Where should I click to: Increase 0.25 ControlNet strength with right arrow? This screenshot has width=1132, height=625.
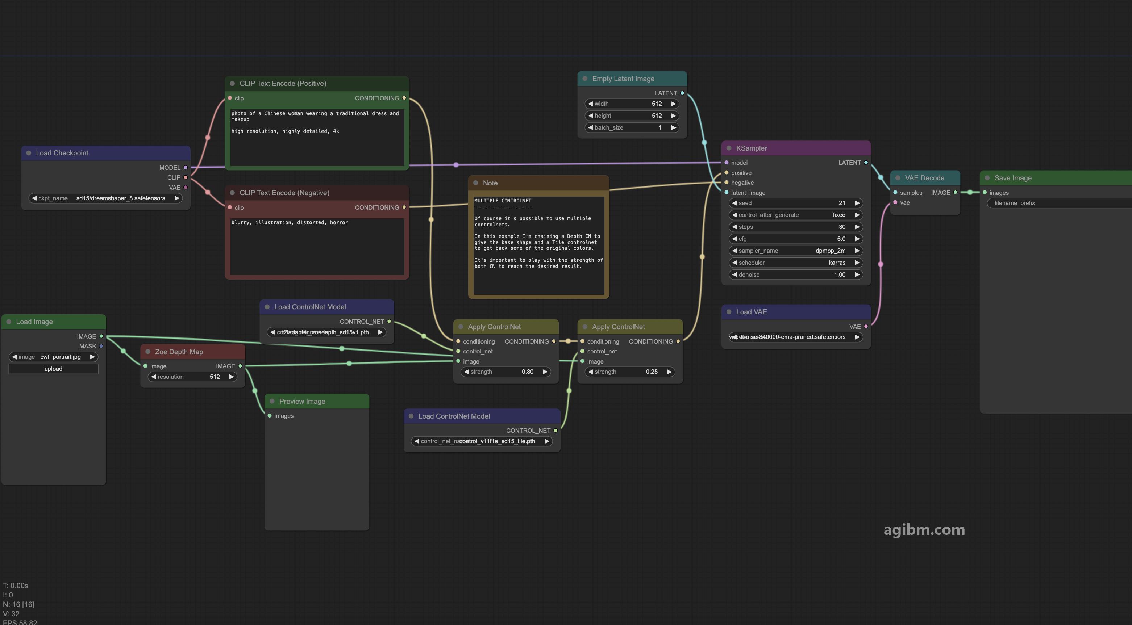click(x=669, y=372)
